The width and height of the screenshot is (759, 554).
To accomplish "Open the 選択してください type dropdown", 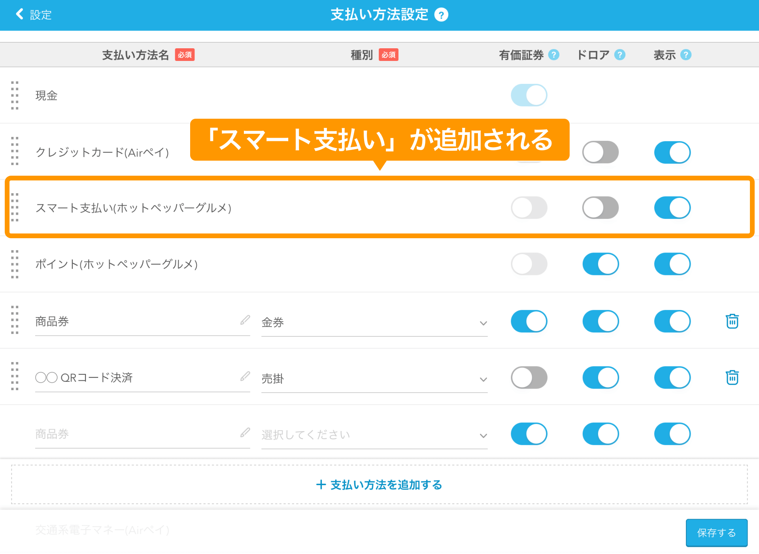I will pyautogui.click(x=374, y=435).
